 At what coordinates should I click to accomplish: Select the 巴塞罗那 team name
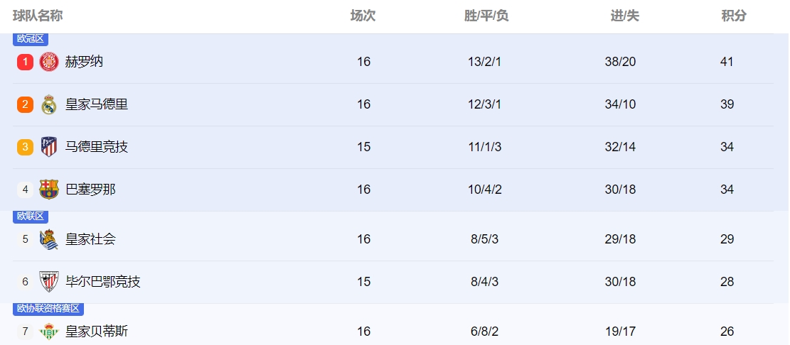pyautogui.click(x=90, y=190)
